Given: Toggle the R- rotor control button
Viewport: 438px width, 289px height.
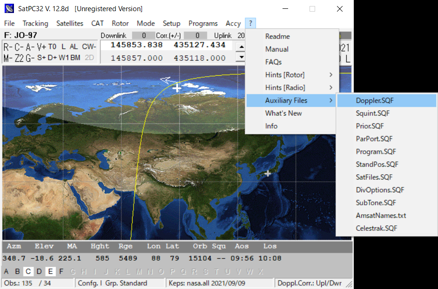Looking at the screenshot, I should coord(8,46).
